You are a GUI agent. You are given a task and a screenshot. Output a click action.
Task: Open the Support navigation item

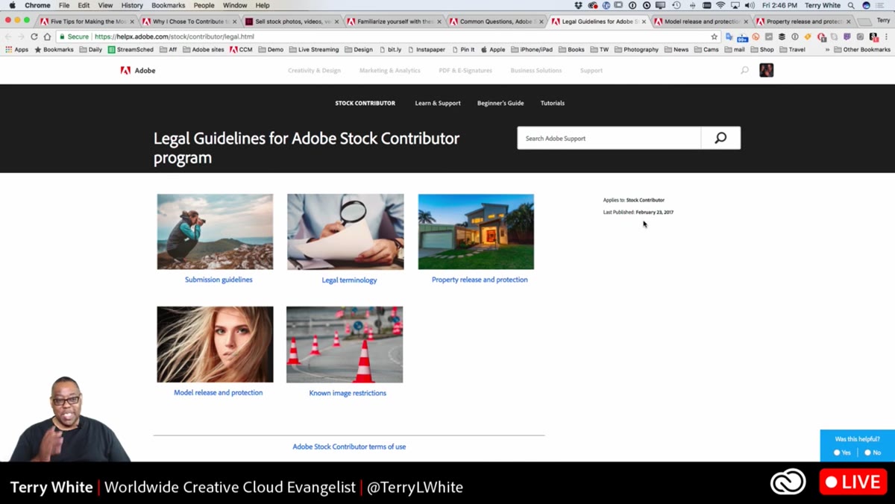tap(591, 70)
